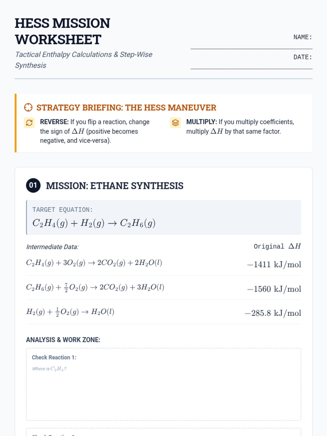327x436 pixels.
Task: Click the −1411 kJ/mol enthalpy value
Action: tap(274, 265)
